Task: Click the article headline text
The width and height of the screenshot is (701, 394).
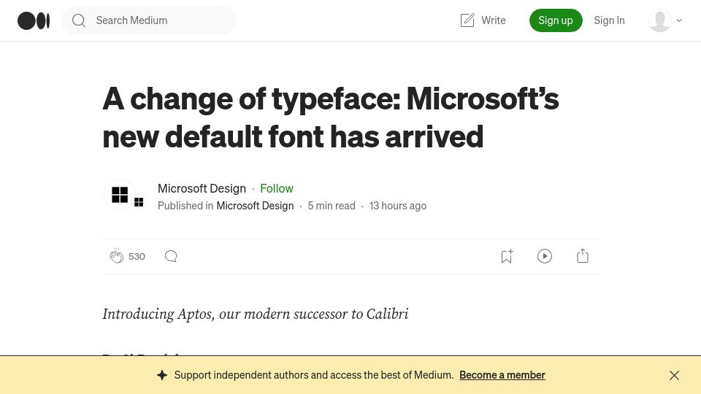Action: click(x=331, y=117)
